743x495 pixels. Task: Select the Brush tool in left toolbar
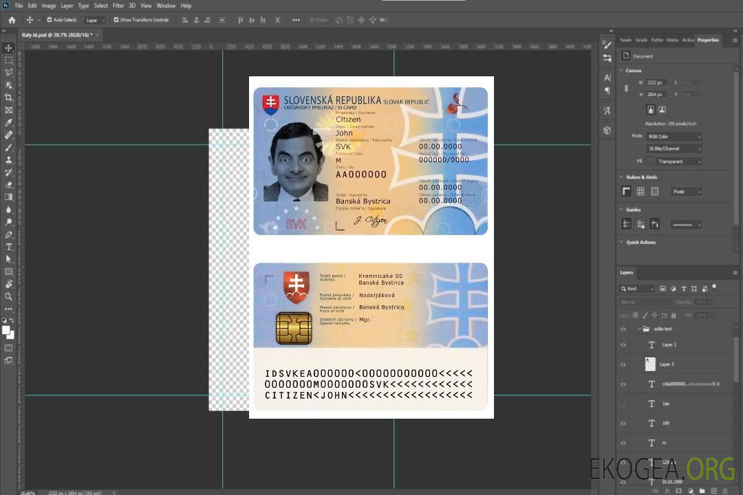tap(8, 147)
